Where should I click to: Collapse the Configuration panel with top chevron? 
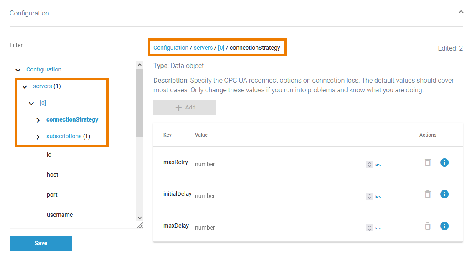tap(461, 12)
